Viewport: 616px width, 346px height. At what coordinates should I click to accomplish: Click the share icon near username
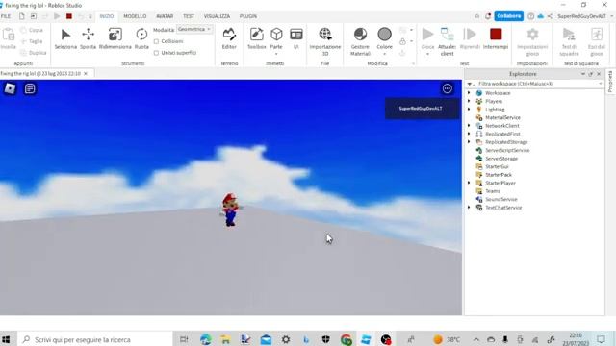coord(550,16)
